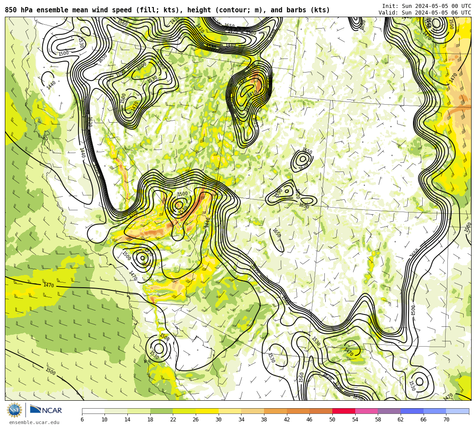The width and height of the screenshot is (476, 428).
Task: Pick the light orange 34–38 kts swatch
Action: click(x=253, y=411)
